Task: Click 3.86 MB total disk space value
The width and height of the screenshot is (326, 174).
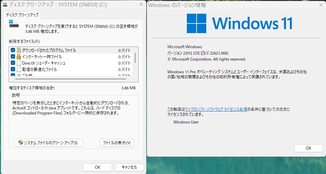Action: [x=128, y=88]
